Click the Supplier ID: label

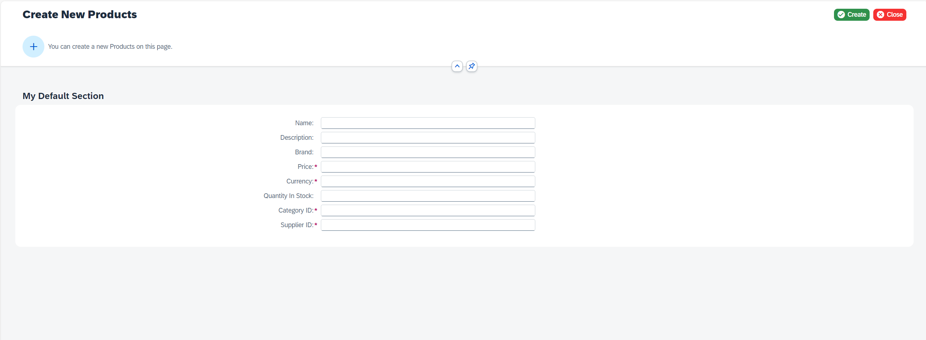tap(297, 225)
